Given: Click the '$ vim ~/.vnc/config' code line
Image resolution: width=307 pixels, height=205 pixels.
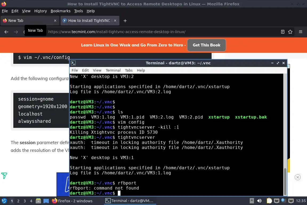Looking at the screenshot, I should tap(44, 57).
